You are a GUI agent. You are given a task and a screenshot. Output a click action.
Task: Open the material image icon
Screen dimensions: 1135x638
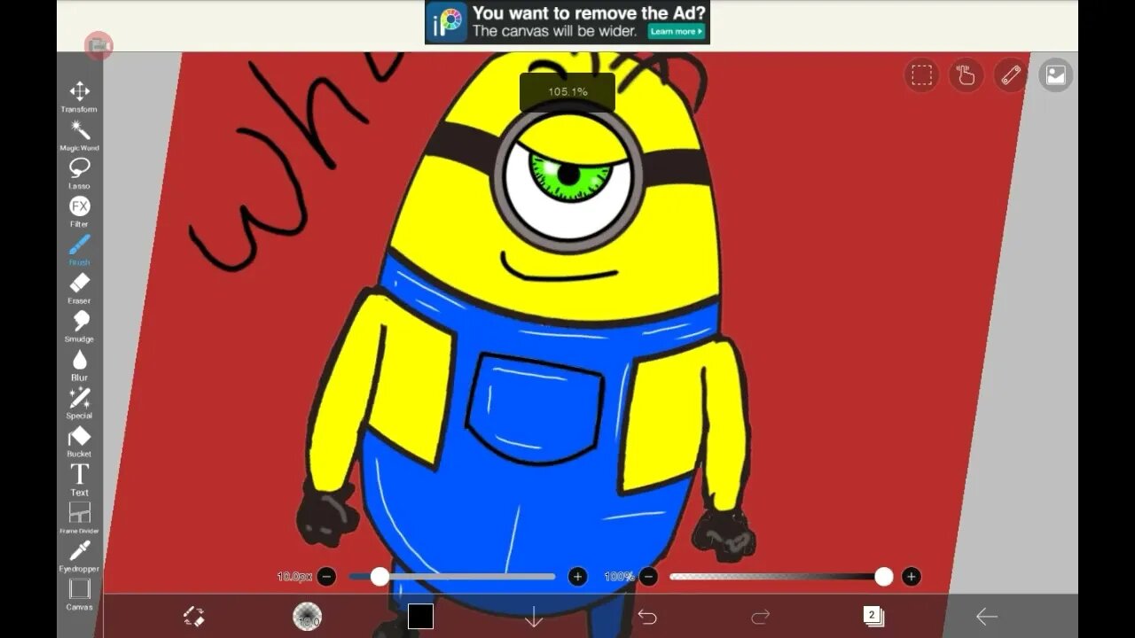(x=1055, y=75)
